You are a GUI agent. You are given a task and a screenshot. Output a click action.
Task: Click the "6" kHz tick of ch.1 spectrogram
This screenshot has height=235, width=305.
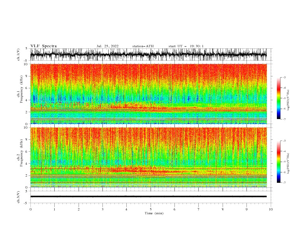[x=27, y=88]
